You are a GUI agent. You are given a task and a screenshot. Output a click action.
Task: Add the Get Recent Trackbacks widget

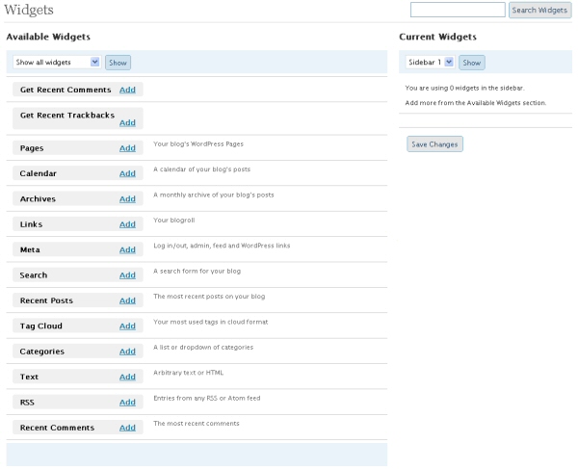tap(127, 122)
